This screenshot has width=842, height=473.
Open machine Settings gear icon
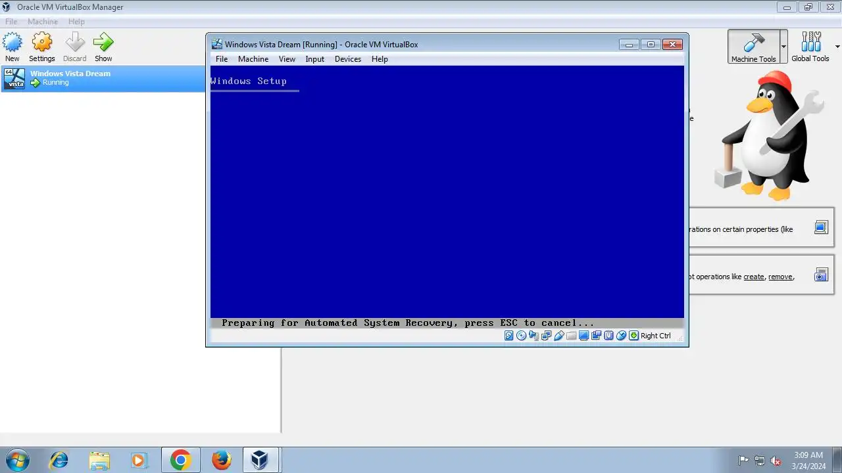tap(42, 43)
